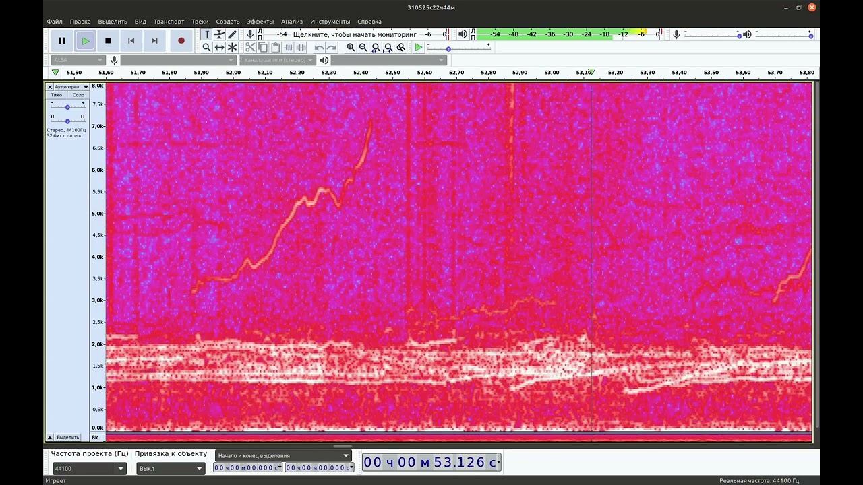
Task: Select the Draw (pencil) tool
Action: pos(232,34)
